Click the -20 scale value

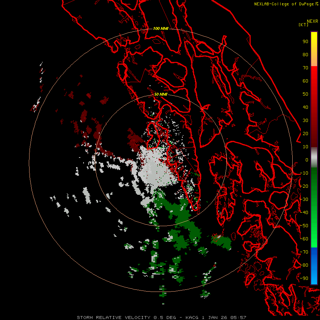pyautogui.click(x=304, y=186)
